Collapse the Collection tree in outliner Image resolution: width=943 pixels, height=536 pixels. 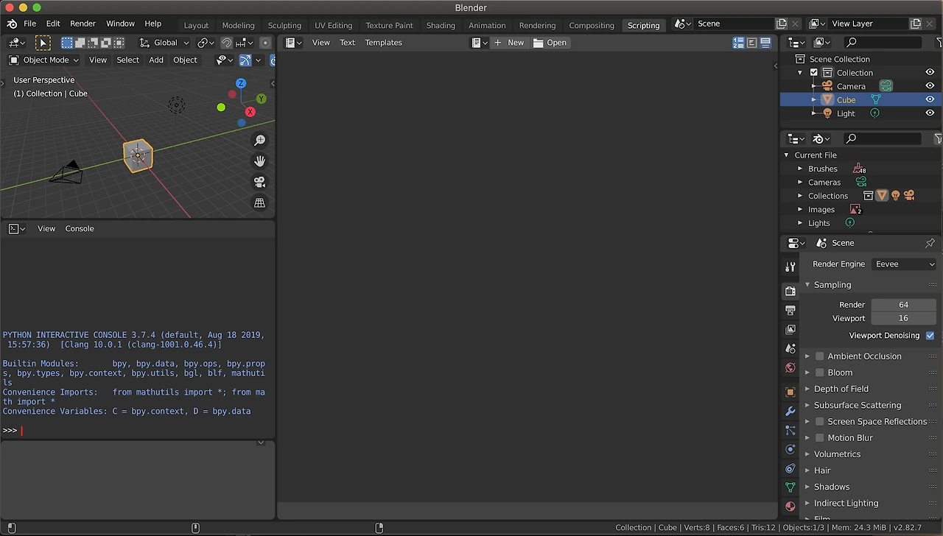[800, 73]
